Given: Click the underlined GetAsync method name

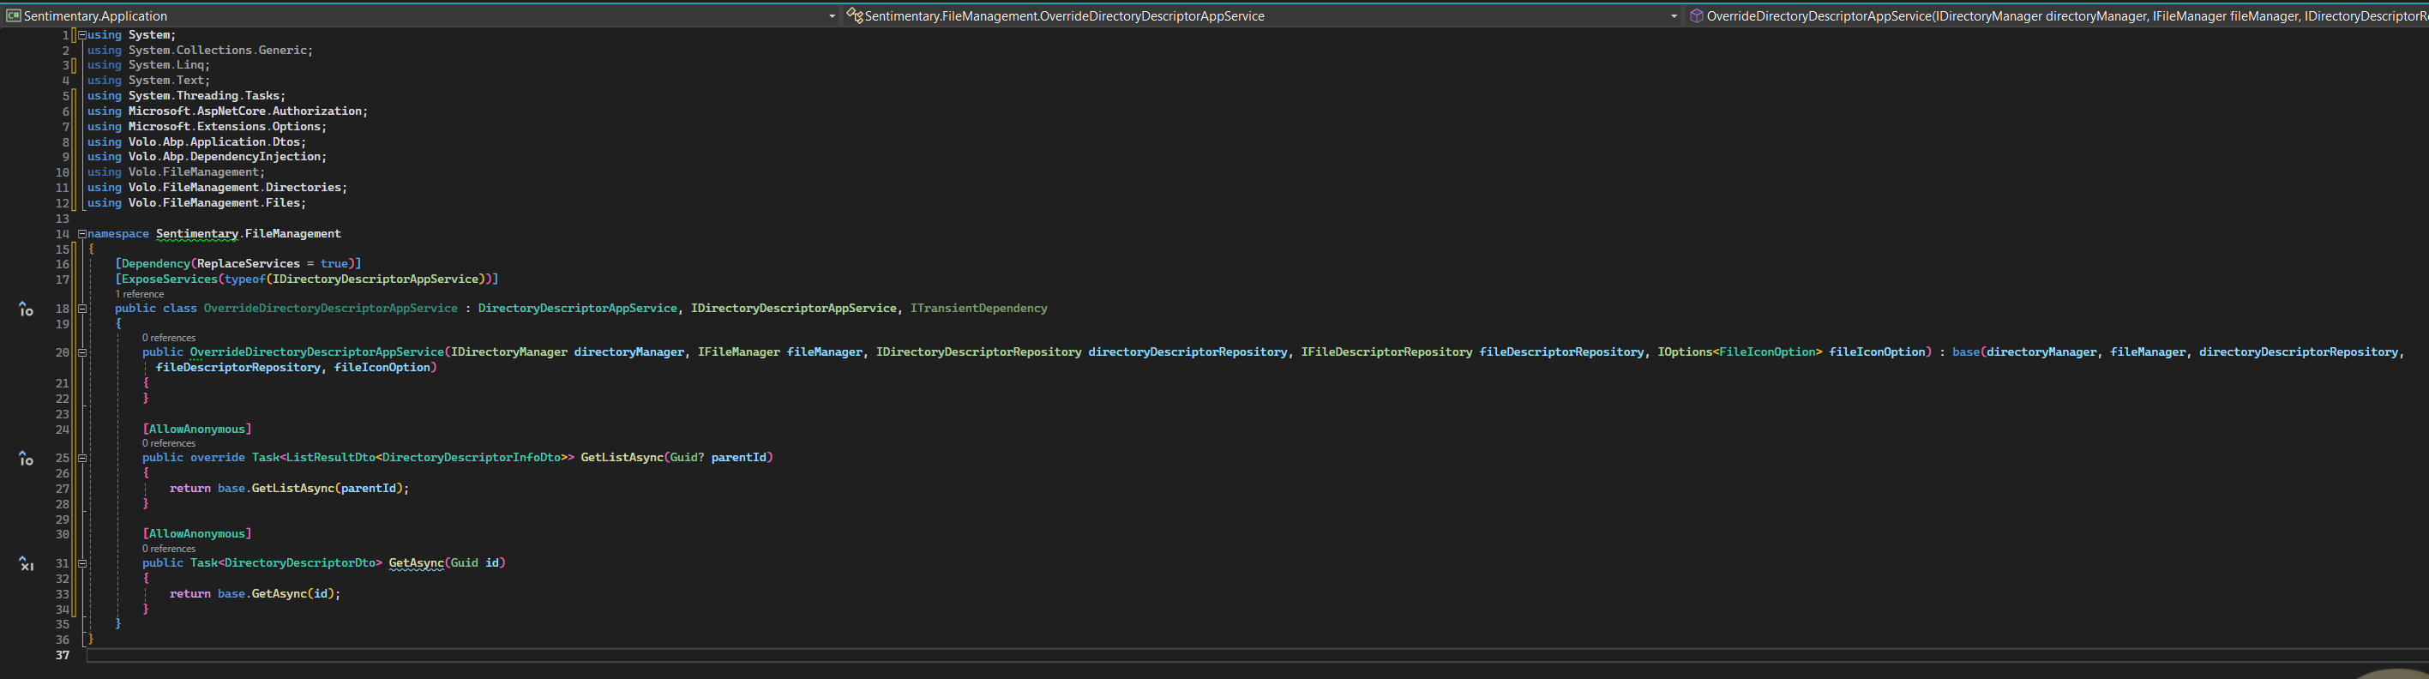Looking at the screenshot, I should pos(416,563).
